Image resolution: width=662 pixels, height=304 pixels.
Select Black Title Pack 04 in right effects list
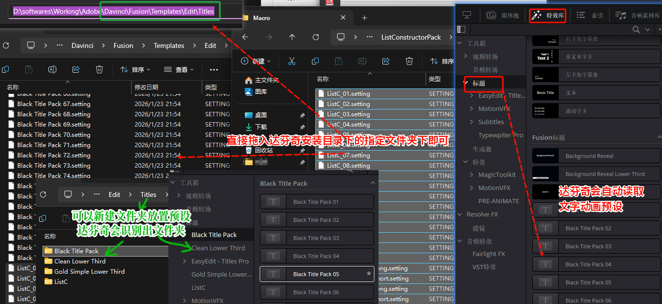click(596, 264)
